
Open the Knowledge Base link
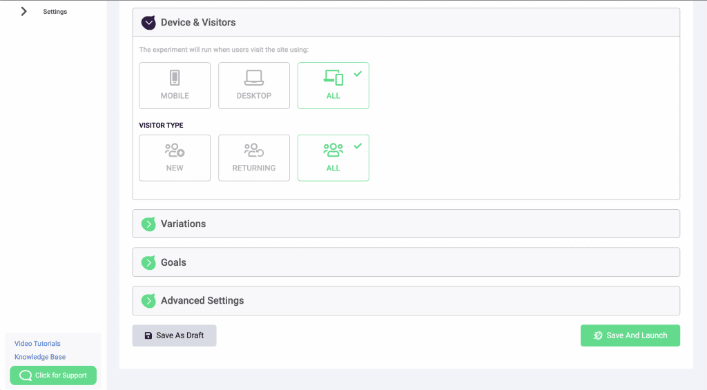coord(40,357)
